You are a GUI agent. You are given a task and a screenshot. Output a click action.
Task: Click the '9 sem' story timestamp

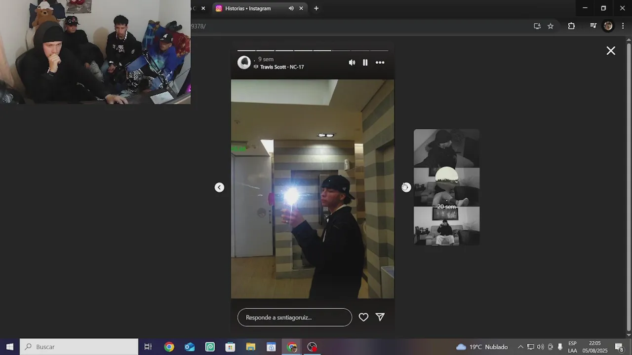tap(266, 59)
